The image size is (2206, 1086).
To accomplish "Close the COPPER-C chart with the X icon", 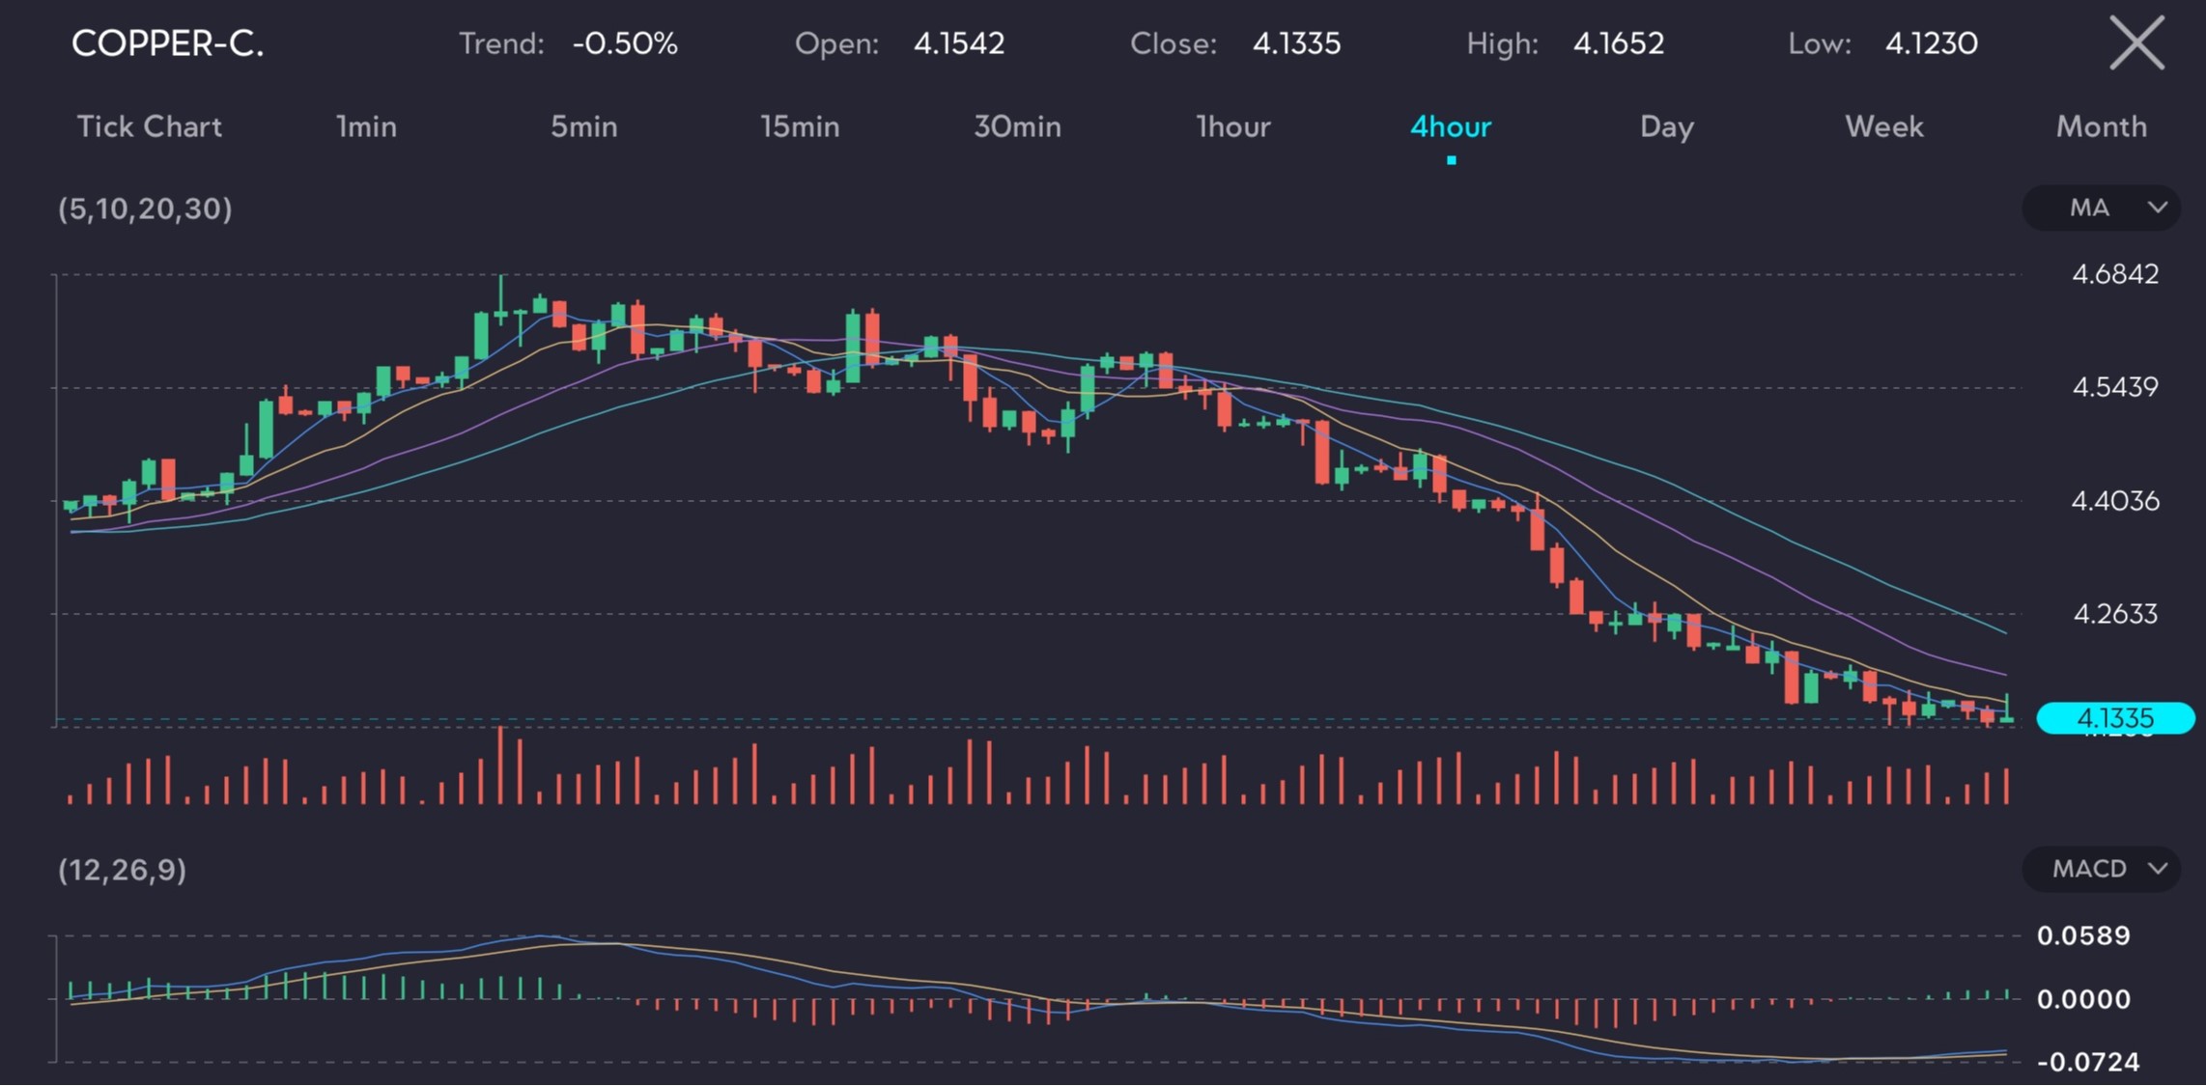I will coord(2136,43).
